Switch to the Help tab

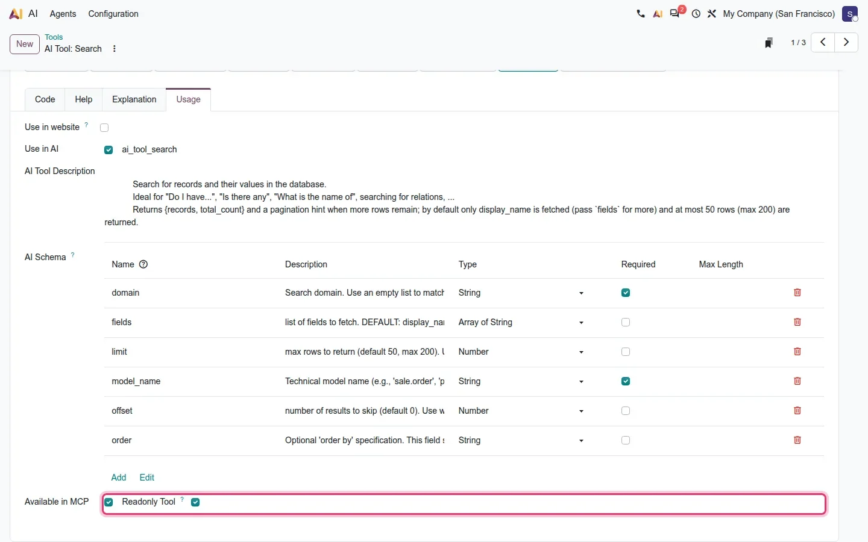84,99
